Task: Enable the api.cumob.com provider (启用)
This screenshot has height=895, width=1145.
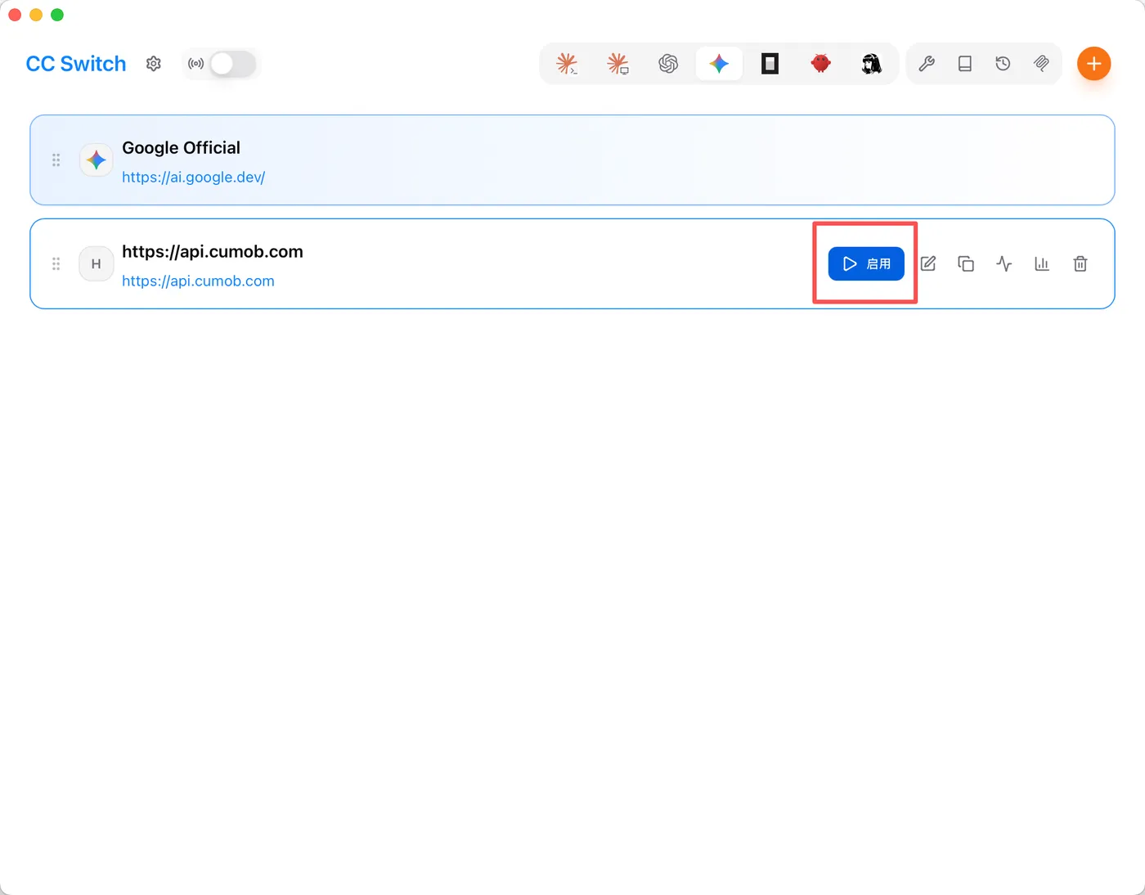Action: coord(866,263)
